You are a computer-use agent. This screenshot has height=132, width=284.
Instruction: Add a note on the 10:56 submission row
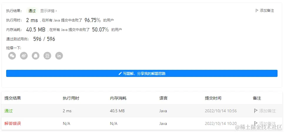265,111
